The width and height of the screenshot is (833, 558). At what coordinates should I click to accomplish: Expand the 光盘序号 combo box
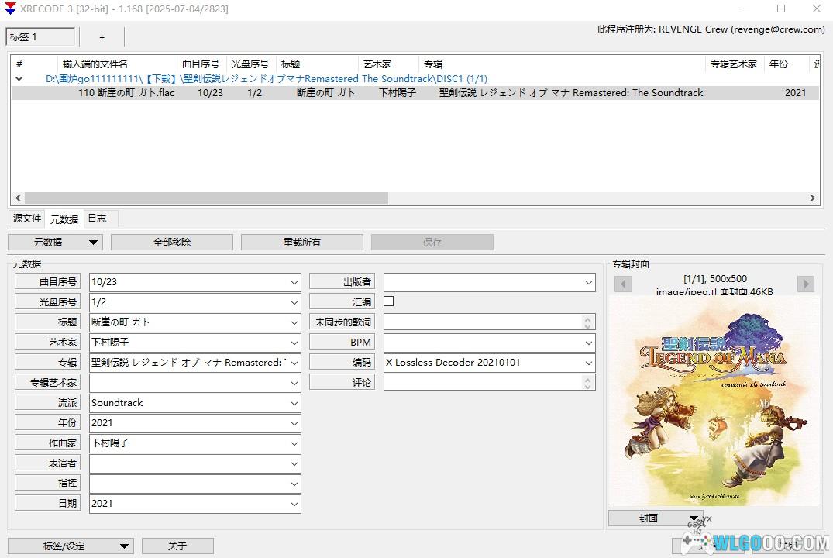[294, 302]
